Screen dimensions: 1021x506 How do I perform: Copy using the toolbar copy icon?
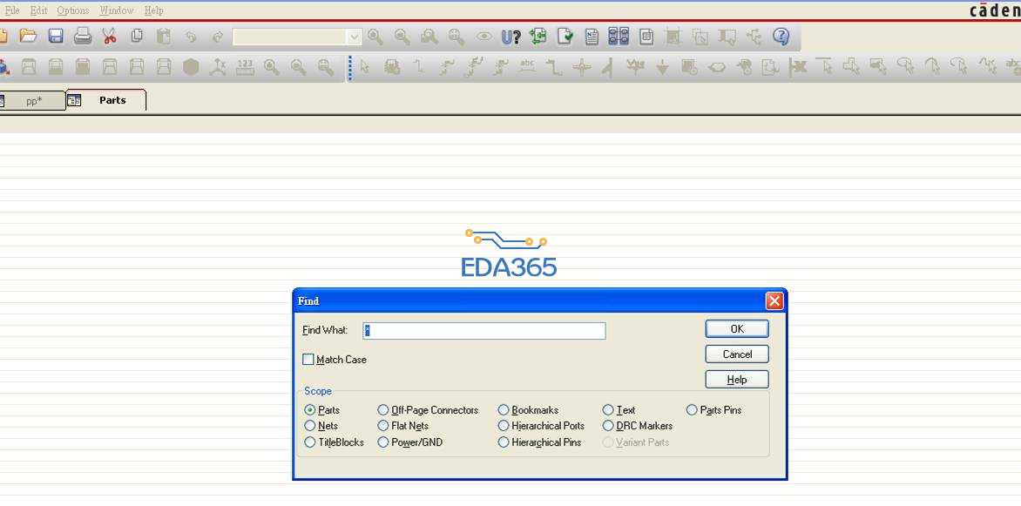pyautogui.click(x=136, y=36)
